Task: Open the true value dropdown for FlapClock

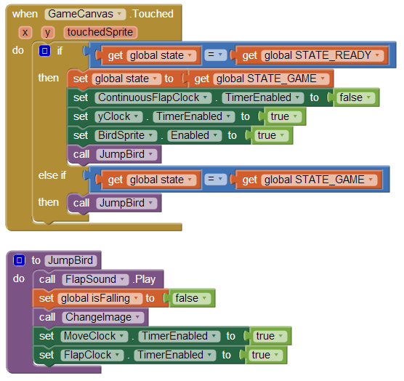Action: (x=265, y=355)
